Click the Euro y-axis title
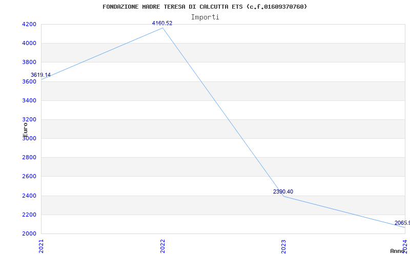 pyautogui.click(x=25, y=130)
